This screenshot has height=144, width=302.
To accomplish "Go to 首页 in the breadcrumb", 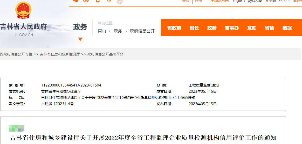I will (102, 31).
